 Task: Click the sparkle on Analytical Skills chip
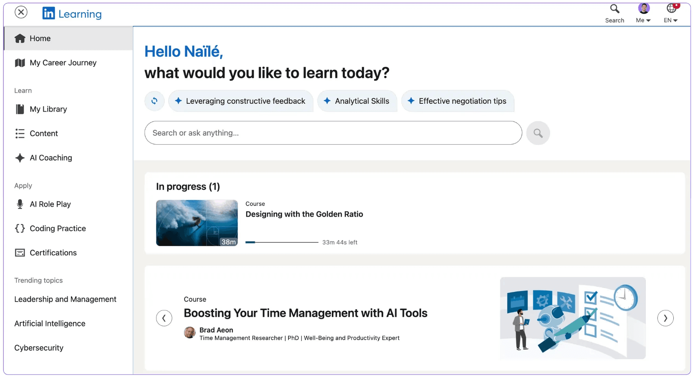coord(327,101)
